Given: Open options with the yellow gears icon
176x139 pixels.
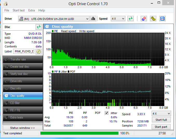Looking at the screenshot, I should (153, 19).
